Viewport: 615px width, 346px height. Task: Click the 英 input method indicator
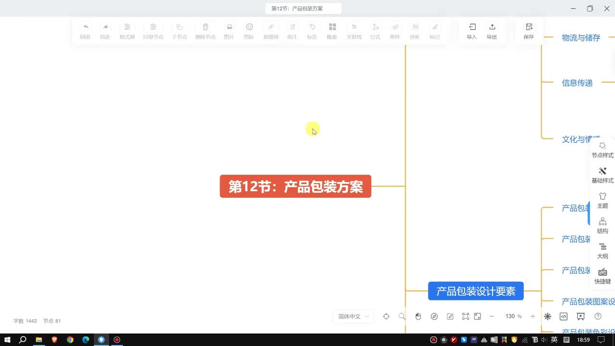click(554, 340)
